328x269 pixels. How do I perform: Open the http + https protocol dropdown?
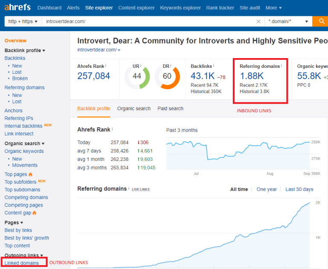pos(23,21)
